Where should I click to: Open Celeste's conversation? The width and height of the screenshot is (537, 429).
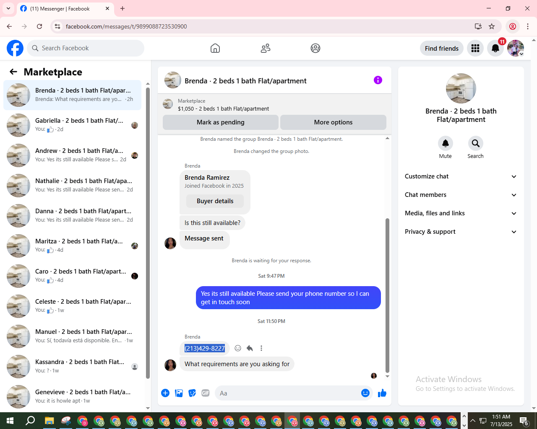[73, 306]
